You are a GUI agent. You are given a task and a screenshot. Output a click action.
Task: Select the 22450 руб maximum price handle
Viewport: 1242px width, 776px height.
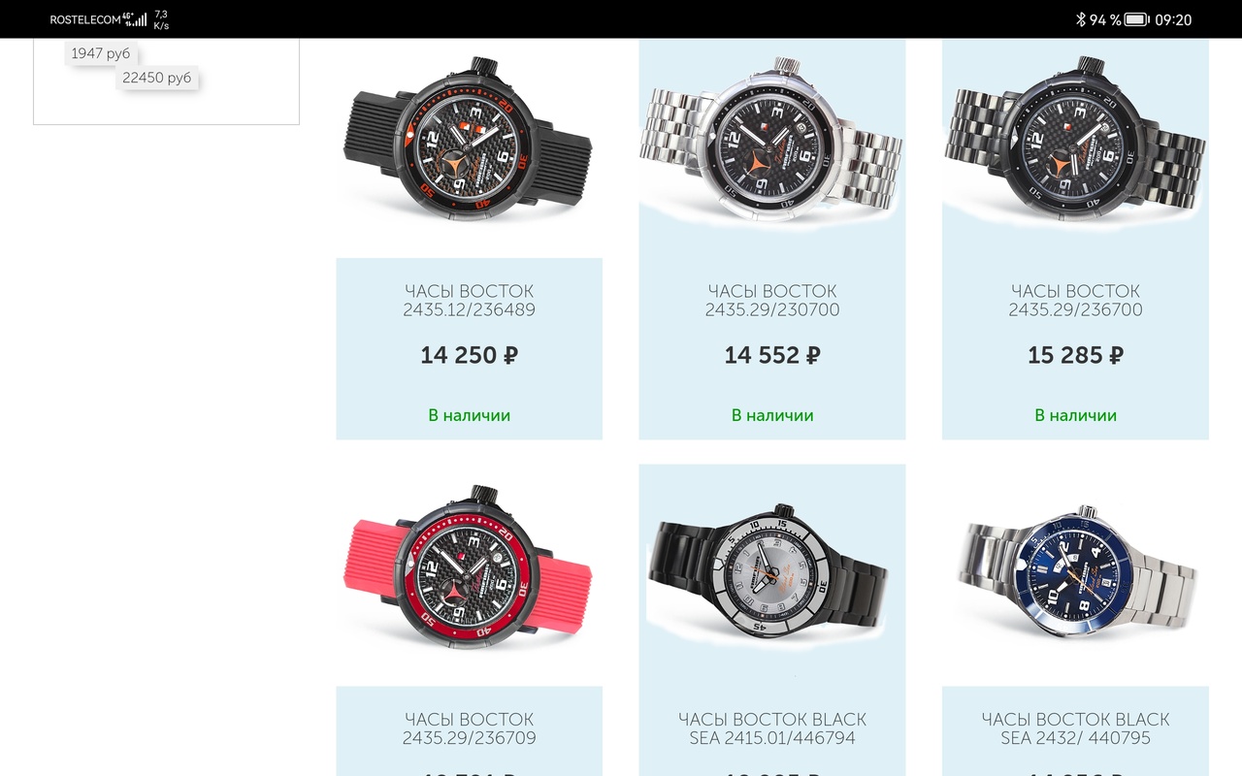pyautogui.click(x=157, y=78)
